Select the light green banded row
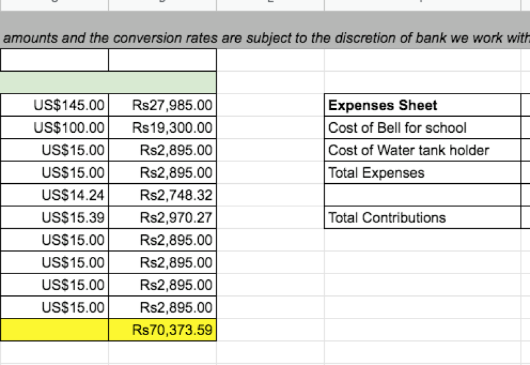The image size is (530, 365). tap(108, 82)
